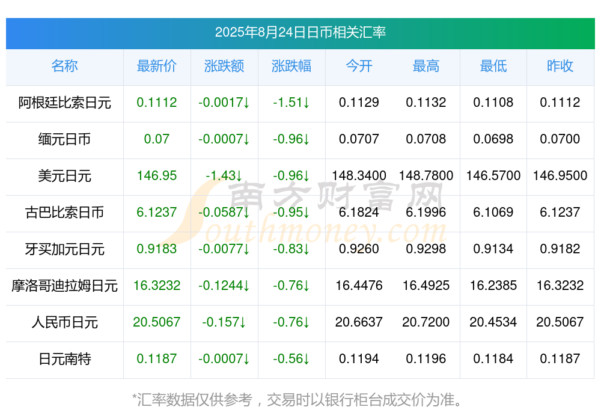Select the 昨收 column header
The image size is (601, 419).
560,66
